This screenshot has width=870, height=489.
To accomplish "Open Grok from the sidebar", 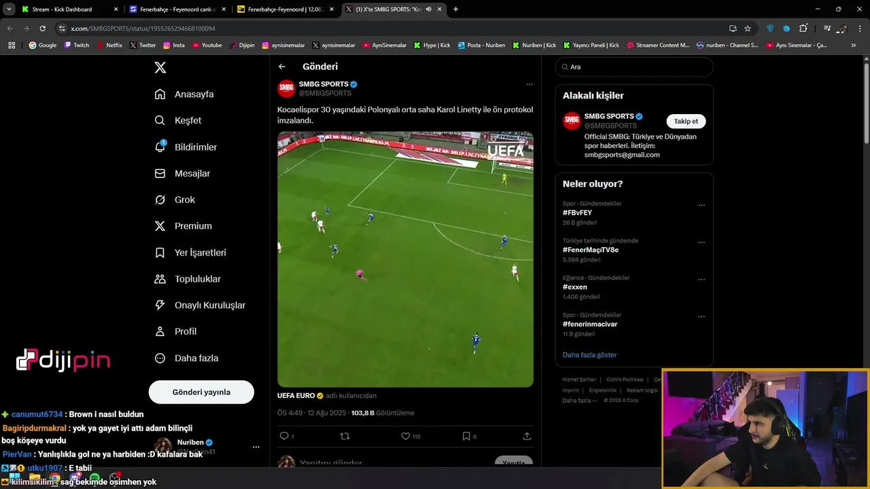I will (x=175, y=200).
